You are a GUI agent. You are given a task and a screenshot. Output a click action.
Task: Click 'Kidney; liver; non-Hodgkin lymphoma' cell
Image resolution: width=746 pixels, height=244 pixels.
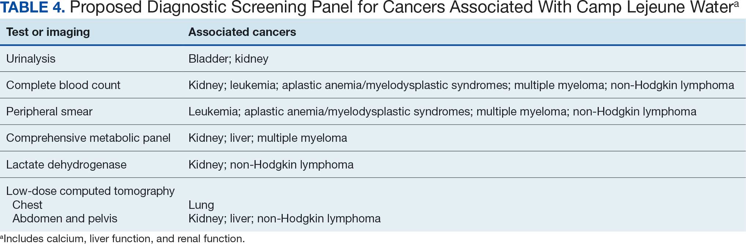coord(285,219)
